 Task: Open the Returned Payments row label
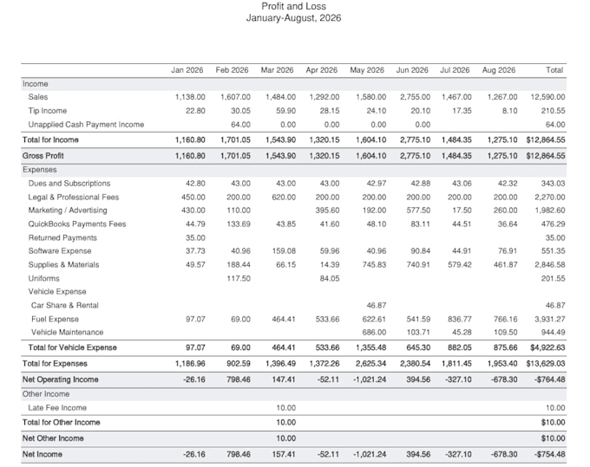tap(62, 237)
